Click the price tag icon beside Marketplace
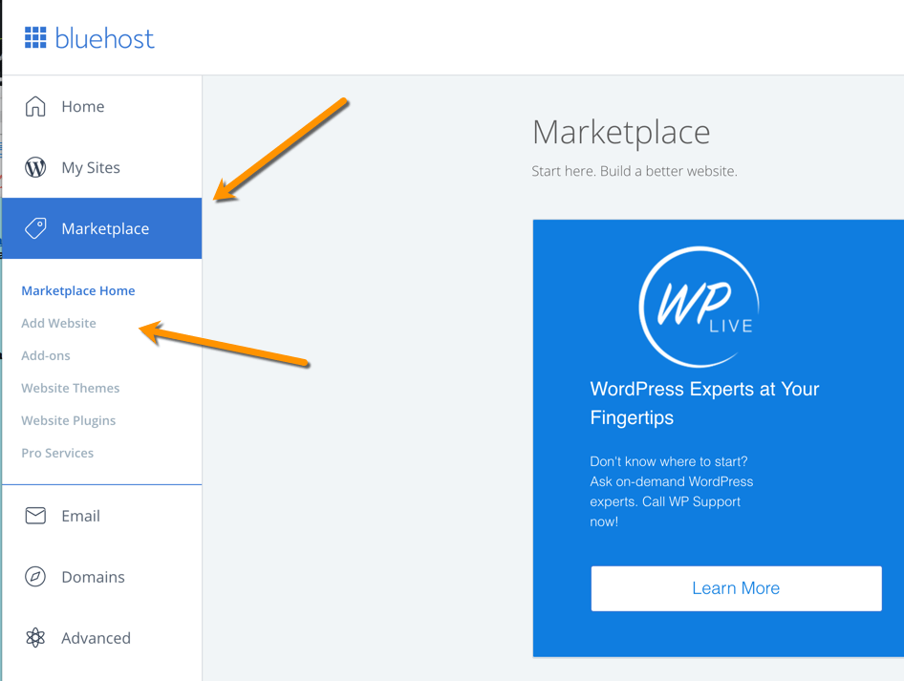904x681 pixels. tap(37, 228)
